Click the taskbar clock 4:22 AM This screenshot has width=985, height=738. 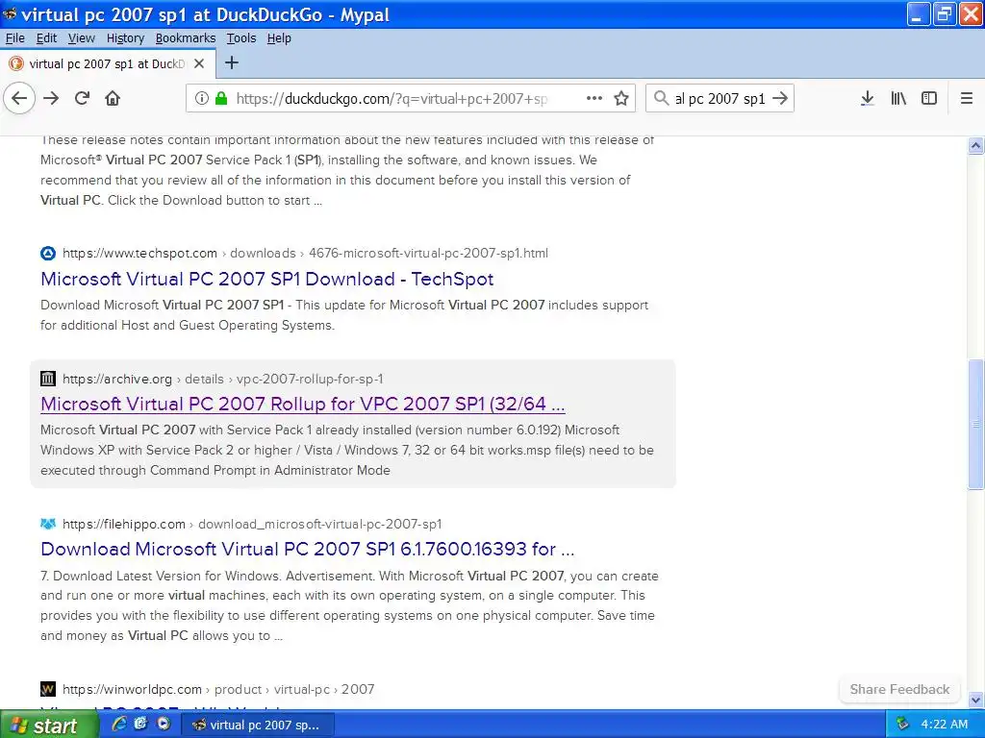[x=945, y=725]
